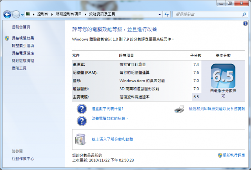Click the shield icon beside 重新執行評定
Image resolution: width=251 pixels, height=170 pixels.
(x=220, y=155)
